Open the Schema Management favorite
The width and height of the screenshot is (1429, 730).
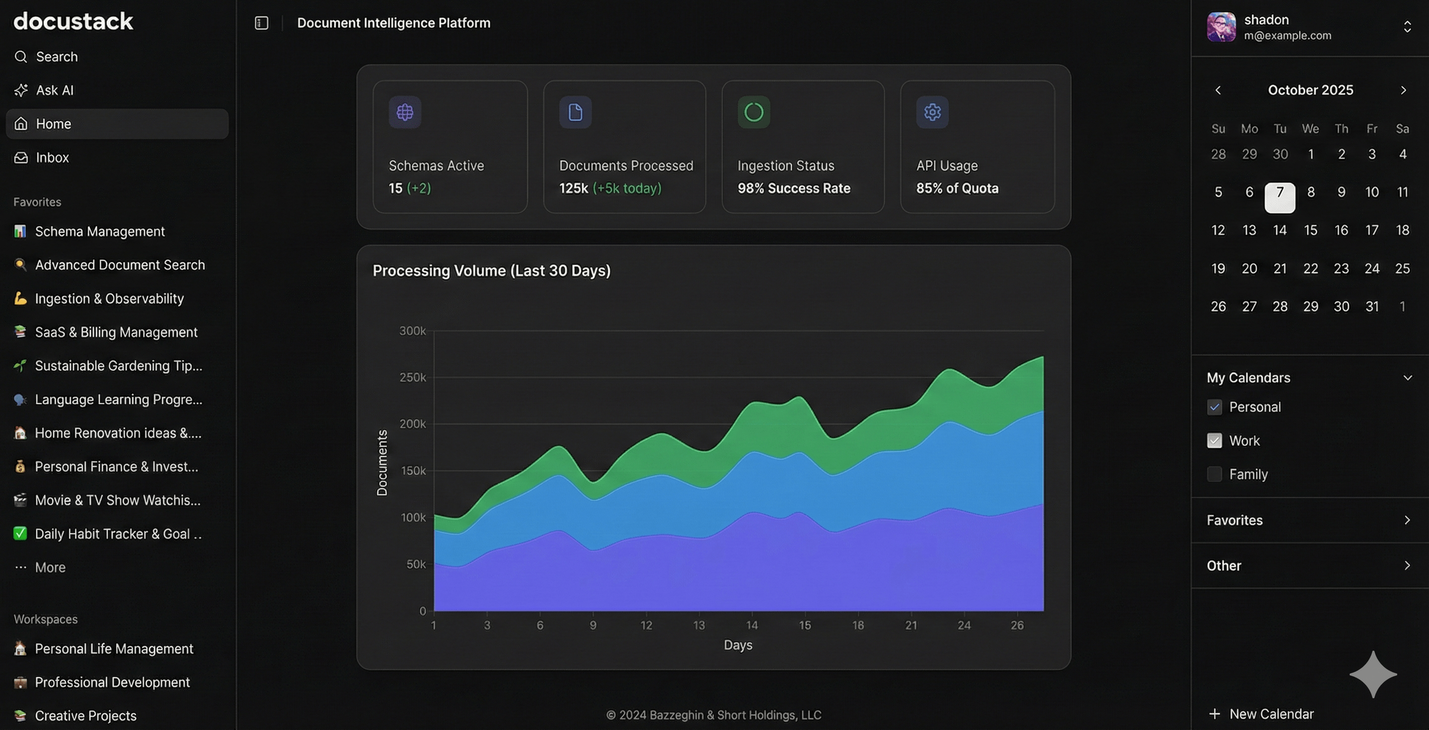[x=100, y=231]
